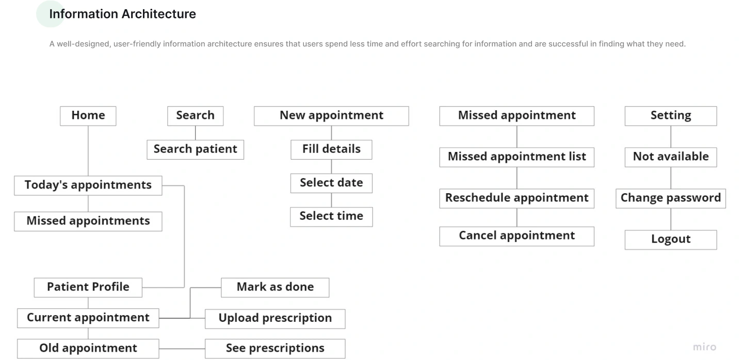The width and height of the screenshot is (743, 360).
Task: Select the Select date box
Action: click(331, 183)
